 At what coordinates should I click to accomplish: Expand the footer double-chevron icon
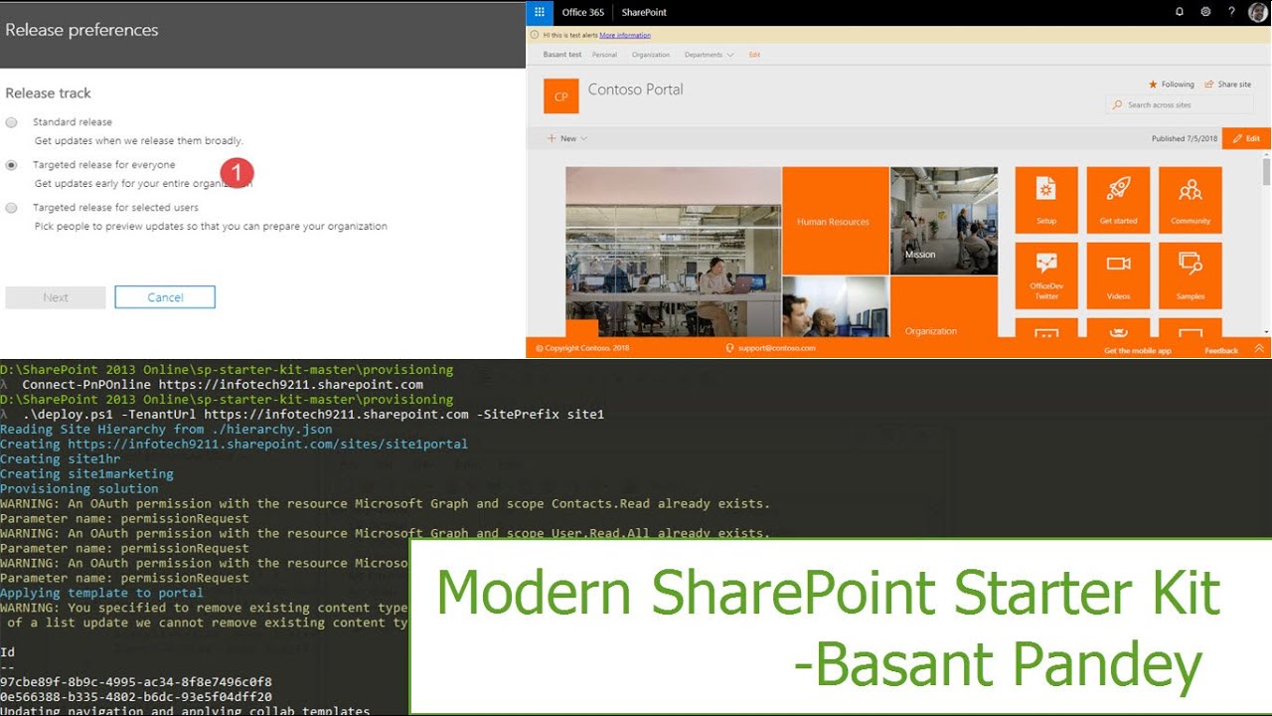point(1259,349)
